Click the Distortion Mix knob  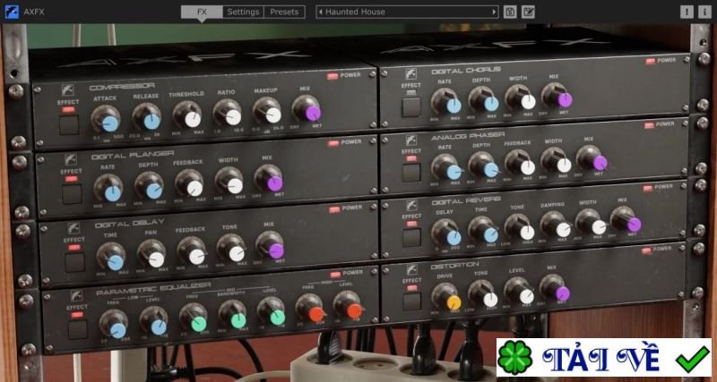pyautogui.click(x=555, y=289)
